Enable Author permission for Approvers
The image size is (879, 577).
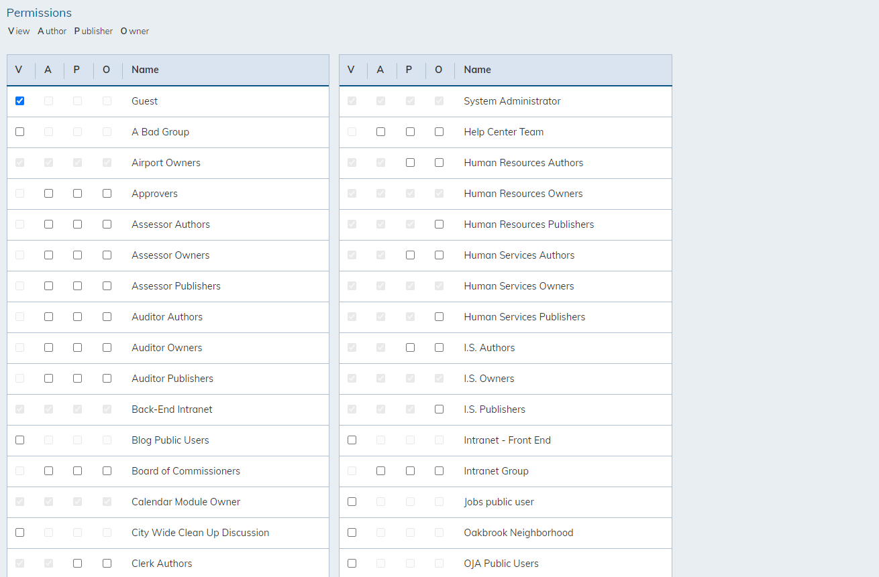48,194
